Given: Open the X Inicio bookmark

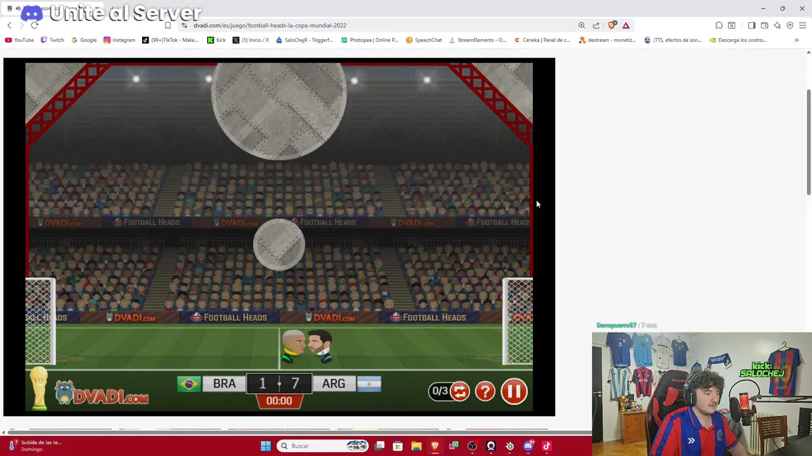Looking at the screenshot, I should pos(251,40).
